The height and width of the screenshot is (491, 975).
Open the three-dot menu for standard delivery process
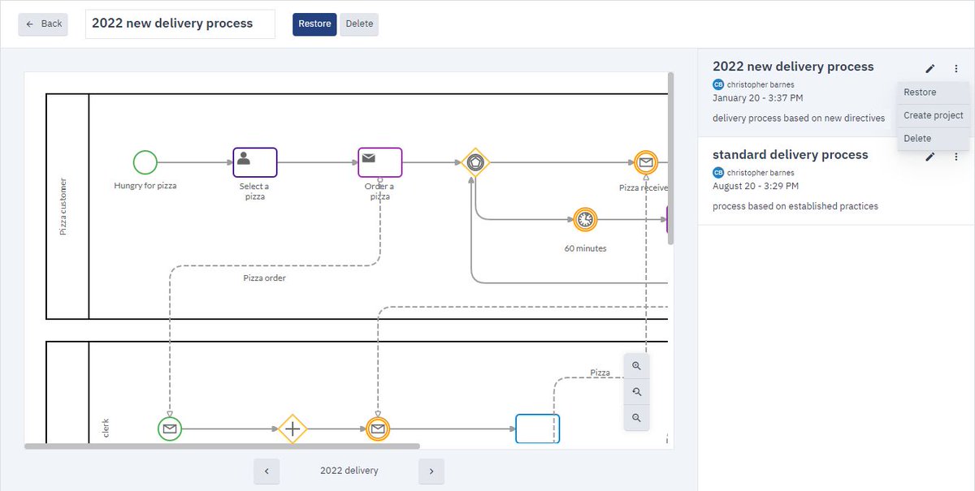point(956,157)
